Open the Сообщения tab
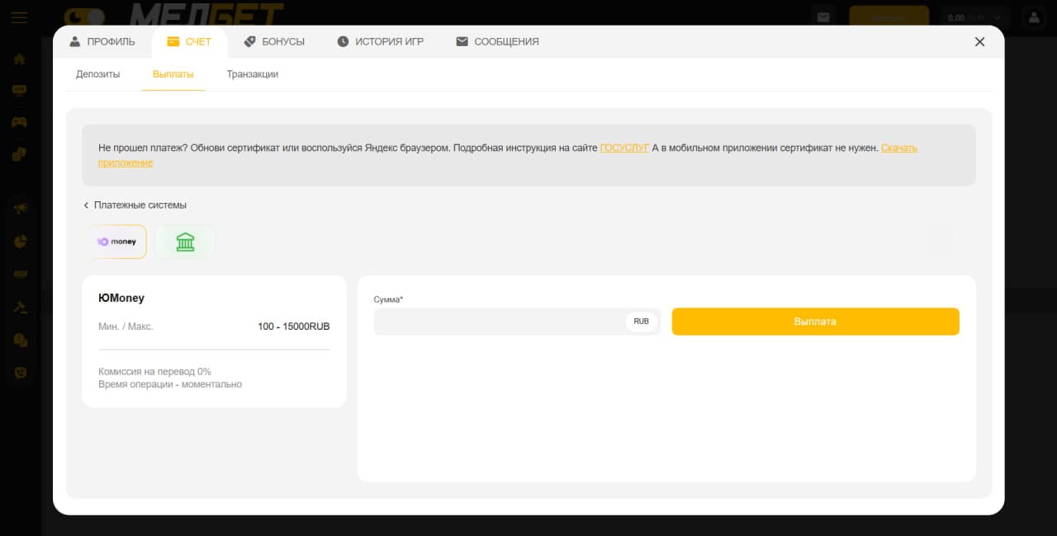 pyautogui.click(x=497, y=41)
